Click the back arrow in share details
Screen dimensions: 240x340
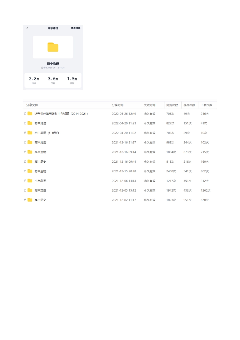click(27, 28)
